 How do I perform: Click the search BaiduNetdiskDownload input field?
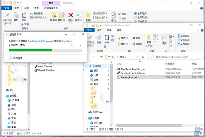point(176,57)
